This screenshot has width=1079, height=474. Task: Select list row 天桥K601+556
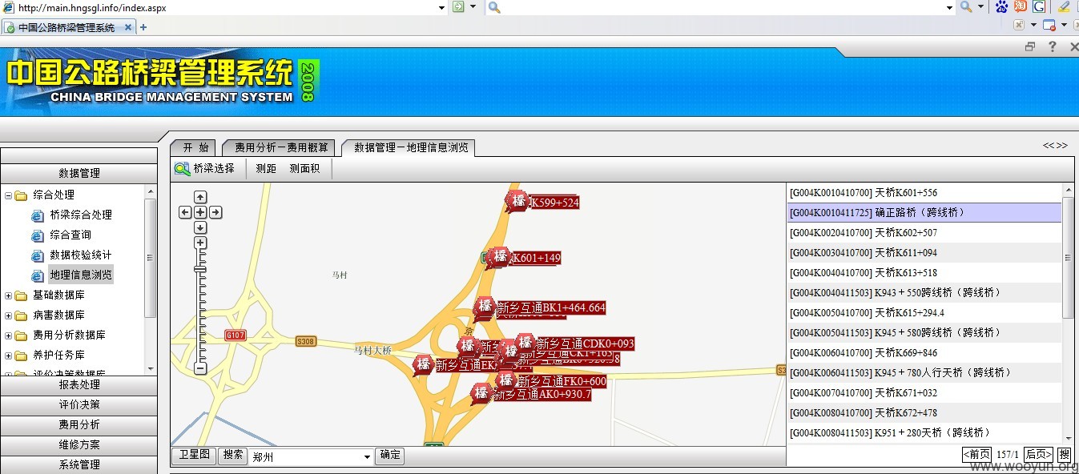pos(924,192)
